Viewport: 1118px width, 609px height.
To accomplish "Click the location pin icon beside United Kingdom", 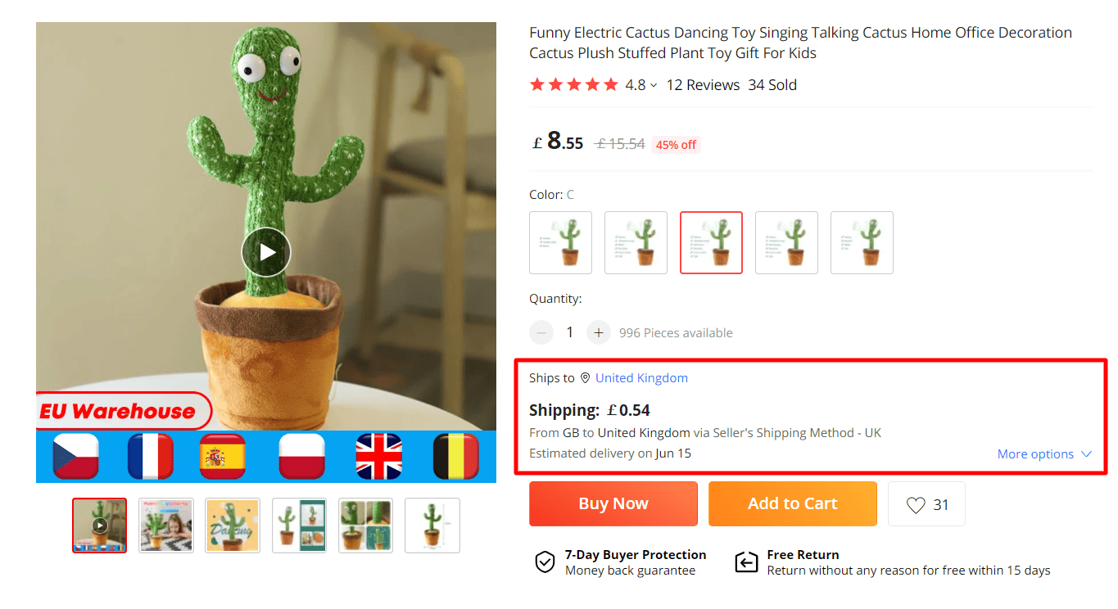I will (585, 377).
